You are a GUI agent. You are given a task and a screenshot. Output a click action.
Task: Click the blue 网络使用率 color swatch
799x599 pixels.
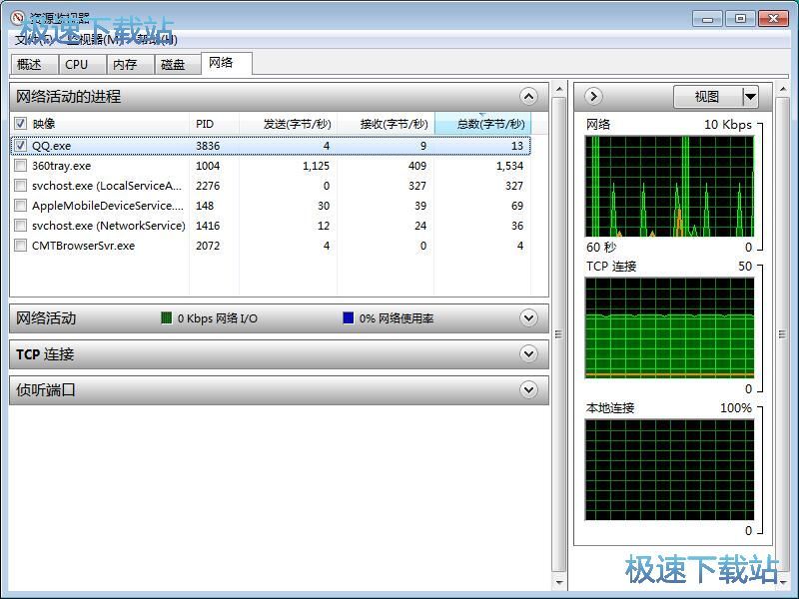click(349, 318)
